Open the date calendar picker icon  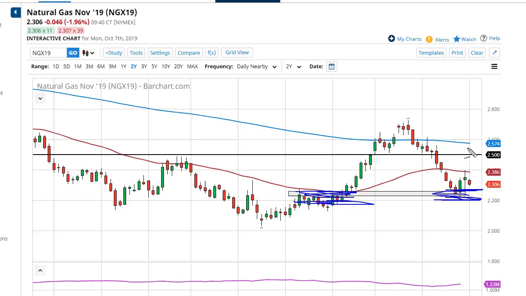tap(332, 67)
